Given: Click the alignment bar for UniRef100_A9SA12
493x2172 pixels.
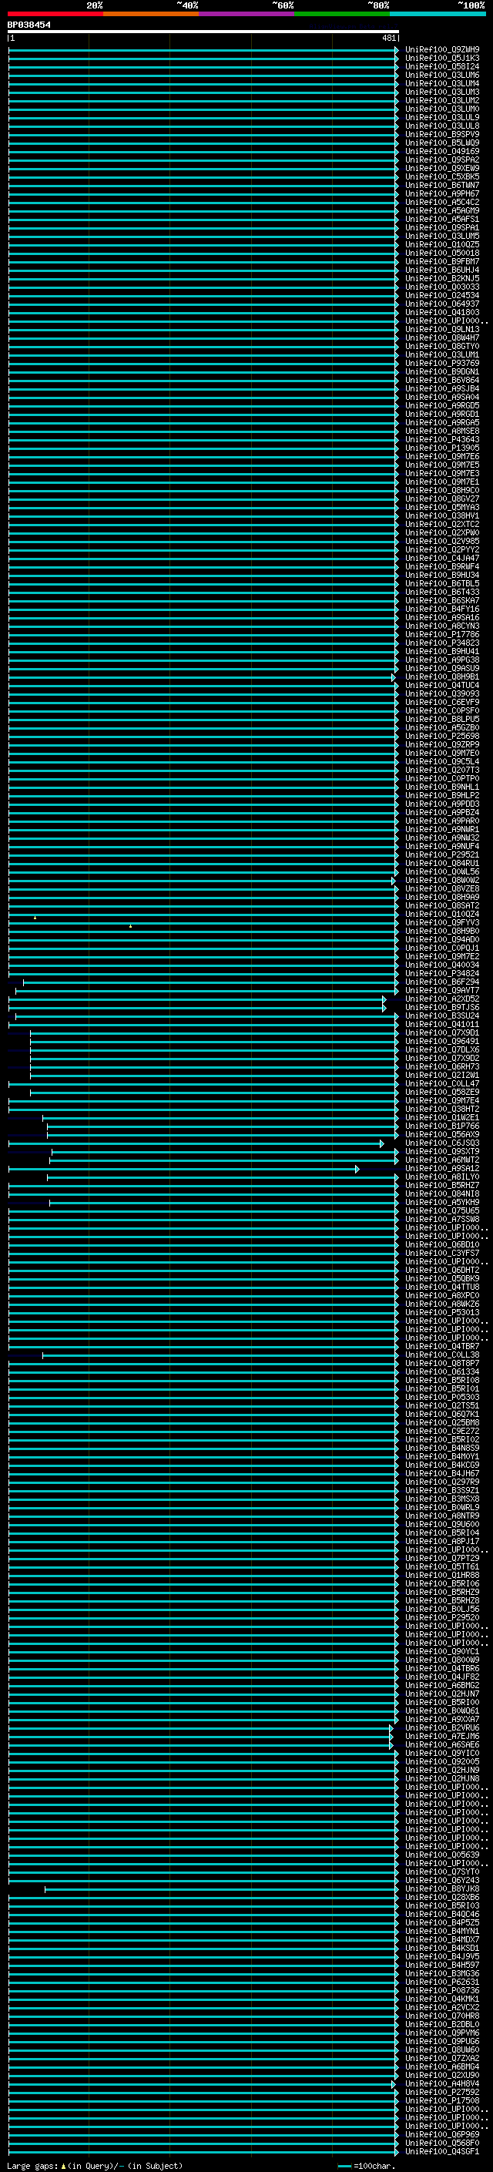Looking at the screenshot, I should tap(183, 1169).
